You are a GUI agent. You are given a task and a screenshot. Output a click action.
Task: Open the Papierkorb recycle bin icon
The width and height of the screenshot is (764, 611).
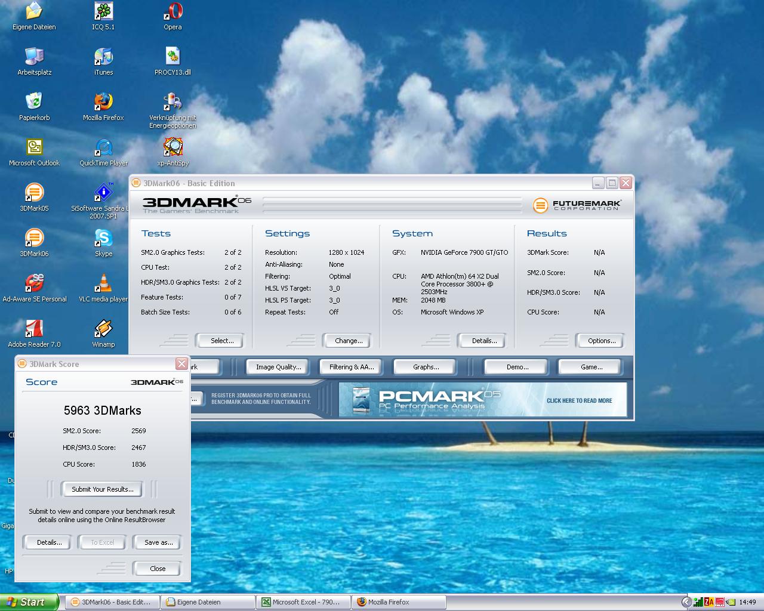coord(34,107)
